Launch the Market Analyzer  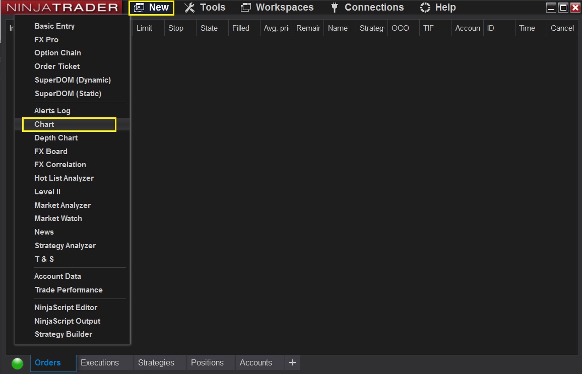(62, 205)
